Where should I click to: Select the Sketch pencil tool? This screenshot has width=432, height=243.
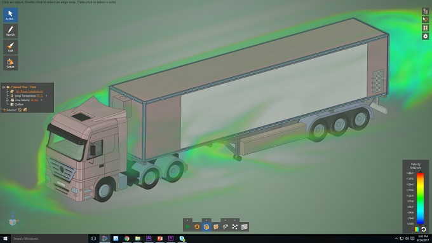[10, 31]
